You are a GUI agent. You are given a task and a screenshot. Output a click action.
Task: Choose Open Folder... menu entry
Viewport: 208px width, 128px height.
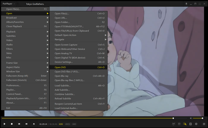click(x=78, y=22)
